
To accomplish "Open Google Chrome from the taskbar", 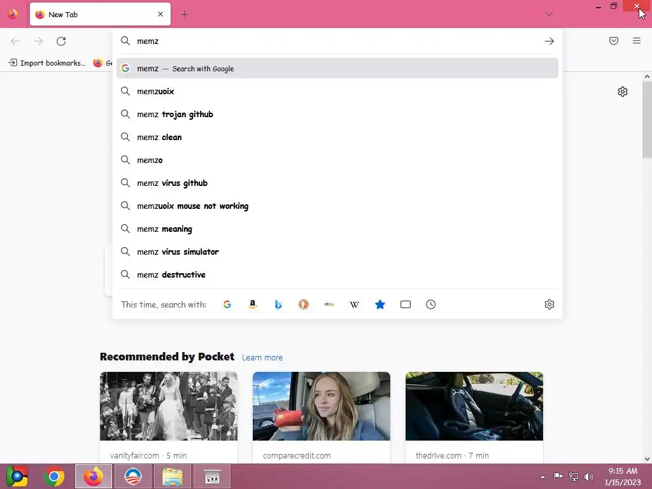I will coord(54,476).
